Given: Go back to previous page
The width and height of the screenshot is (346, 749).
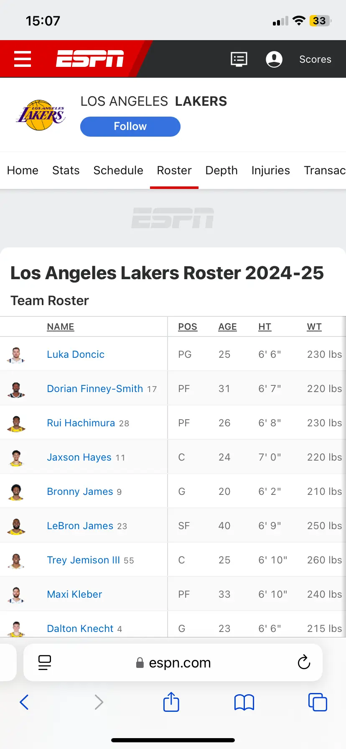Looking at the screenshot, I should tap(24, 702).
